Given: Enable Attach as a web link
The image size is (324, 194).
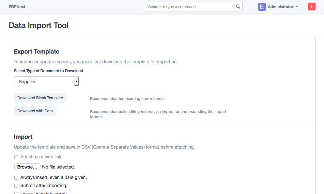Looking at the screenshot, I should (16, 157).
